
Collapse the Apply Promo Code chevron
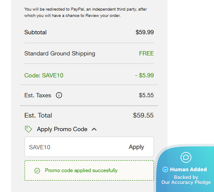pyautogui.click(x=94, y=129)
